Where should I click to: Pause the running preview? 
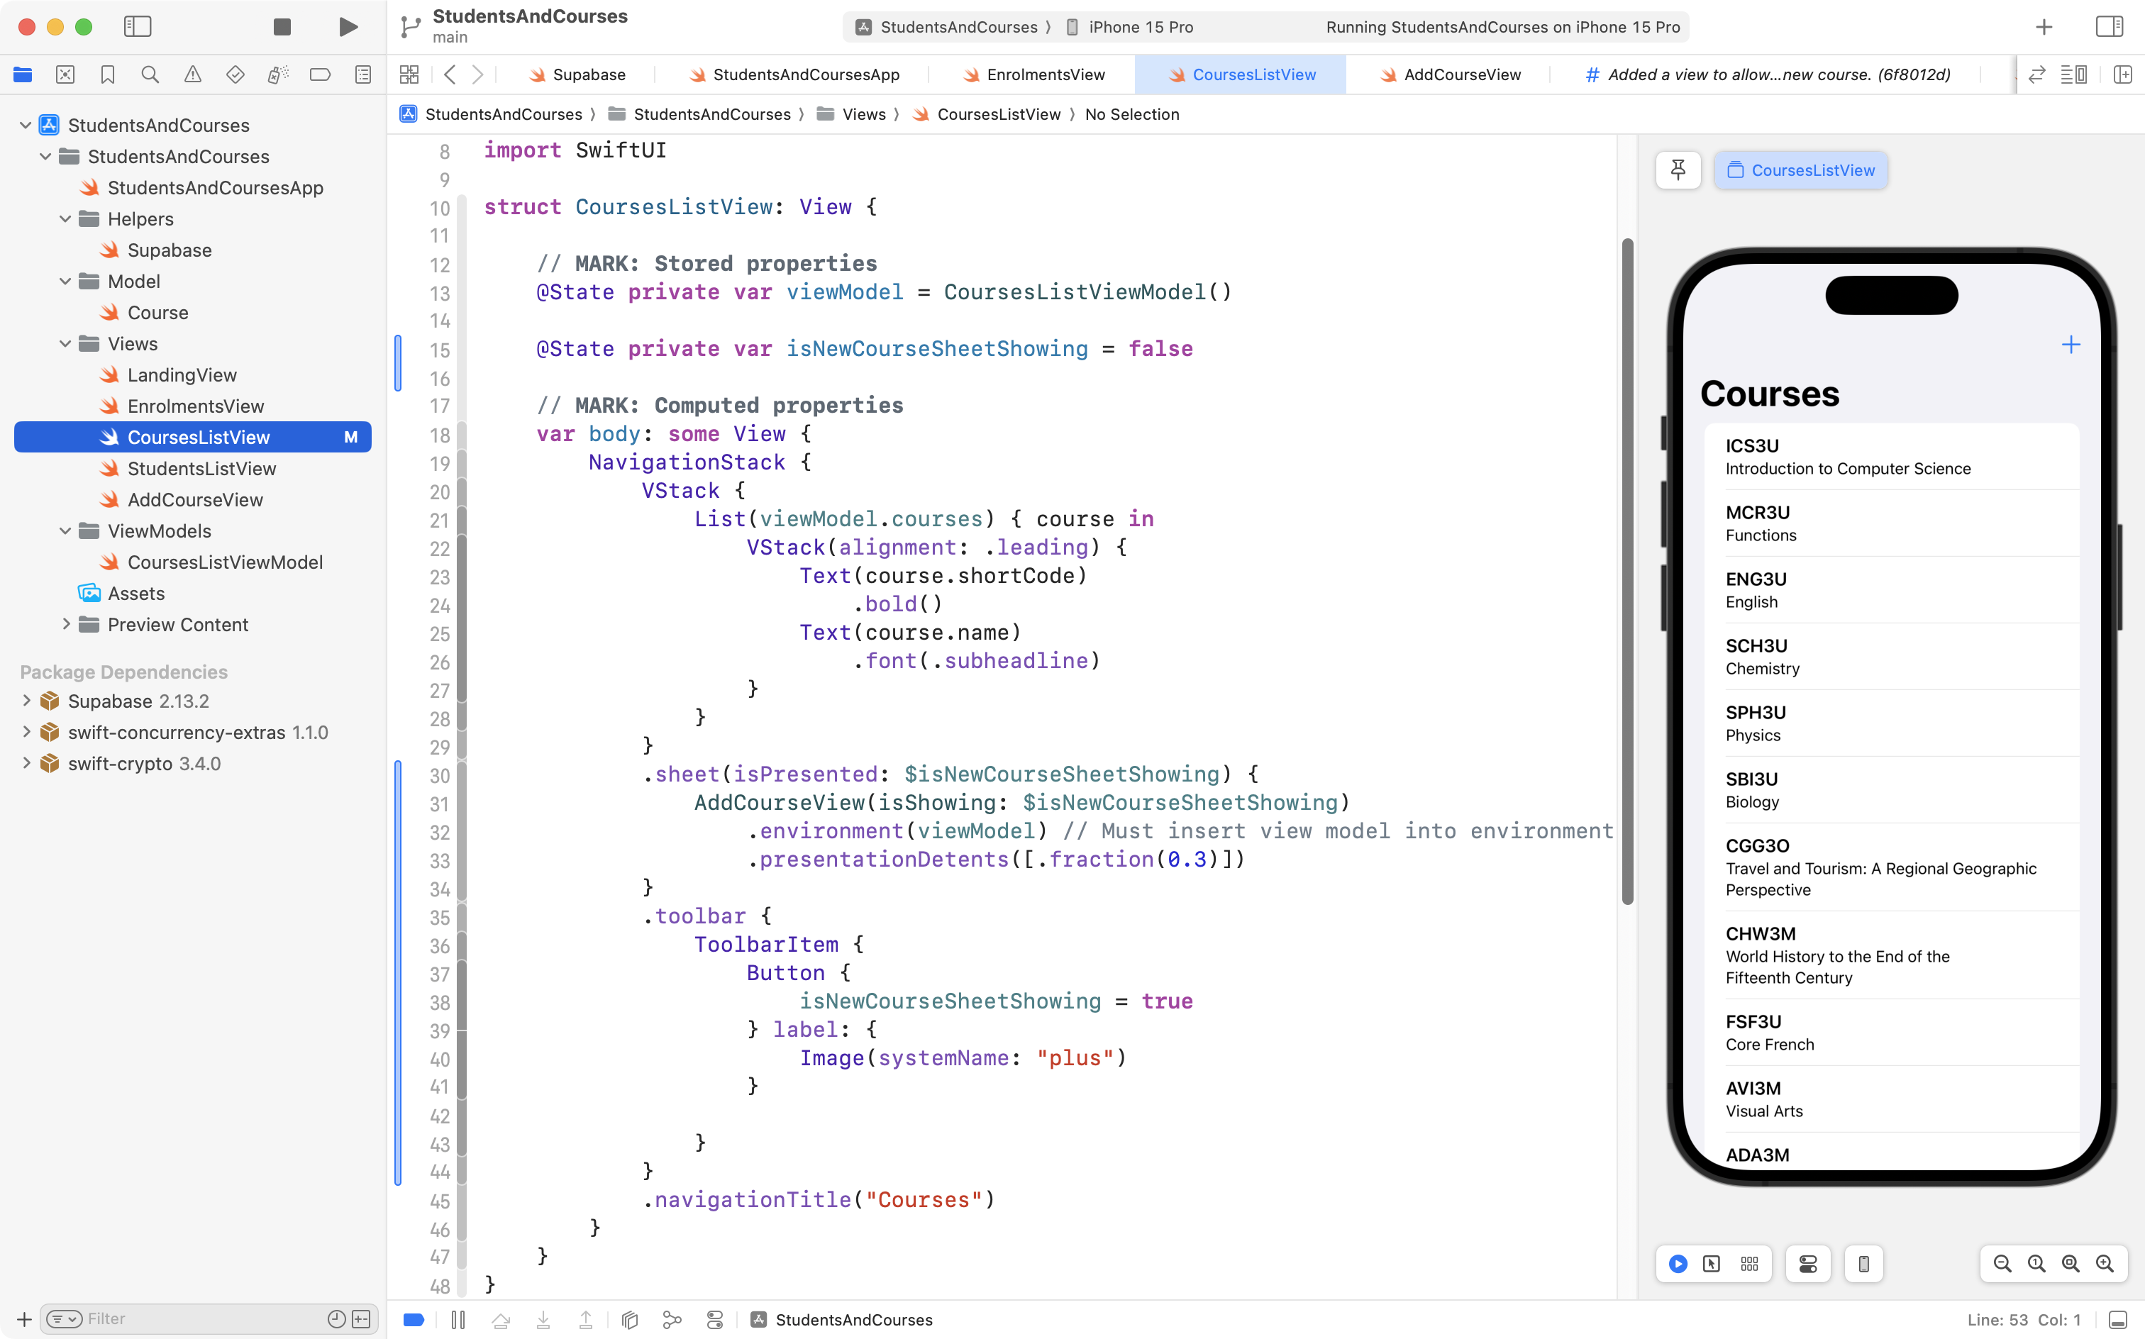[460, 1320]
